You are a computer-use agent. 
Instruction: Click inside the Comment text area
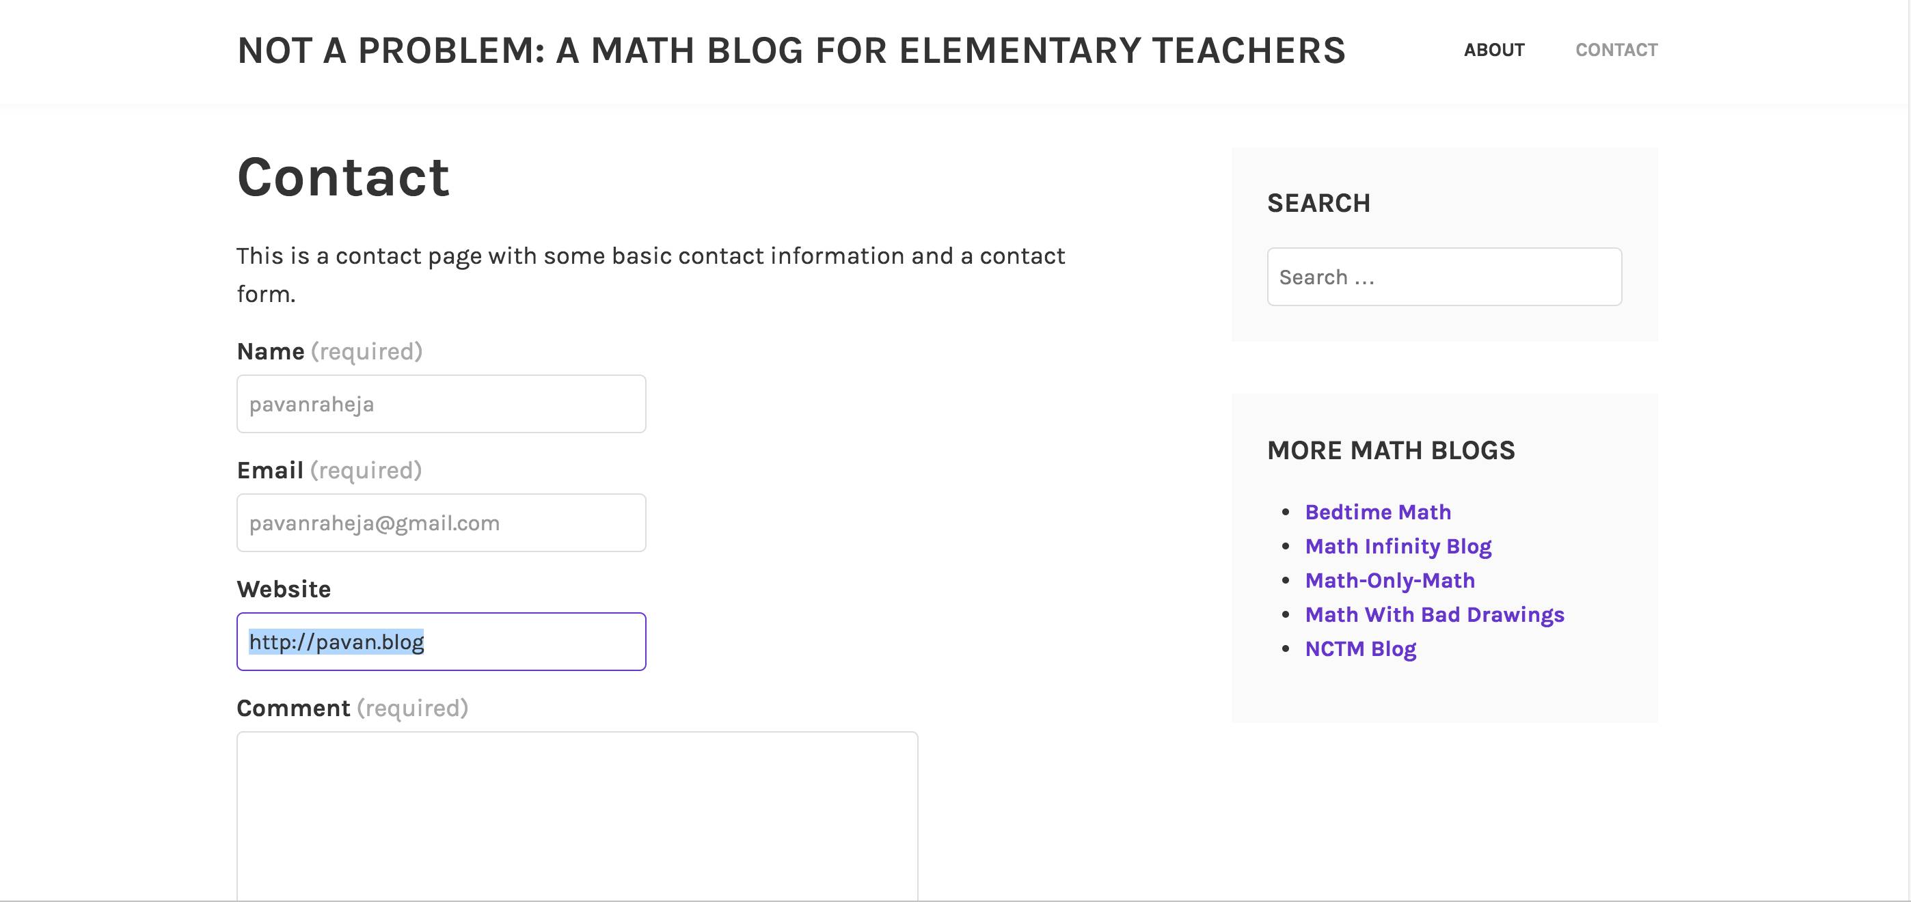(x=576, y=816)
